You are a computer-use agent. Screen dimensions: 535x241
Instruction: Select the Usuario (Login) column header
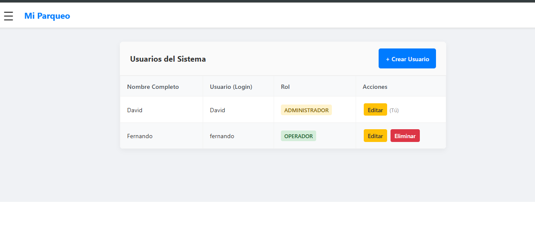coord(231,87)
